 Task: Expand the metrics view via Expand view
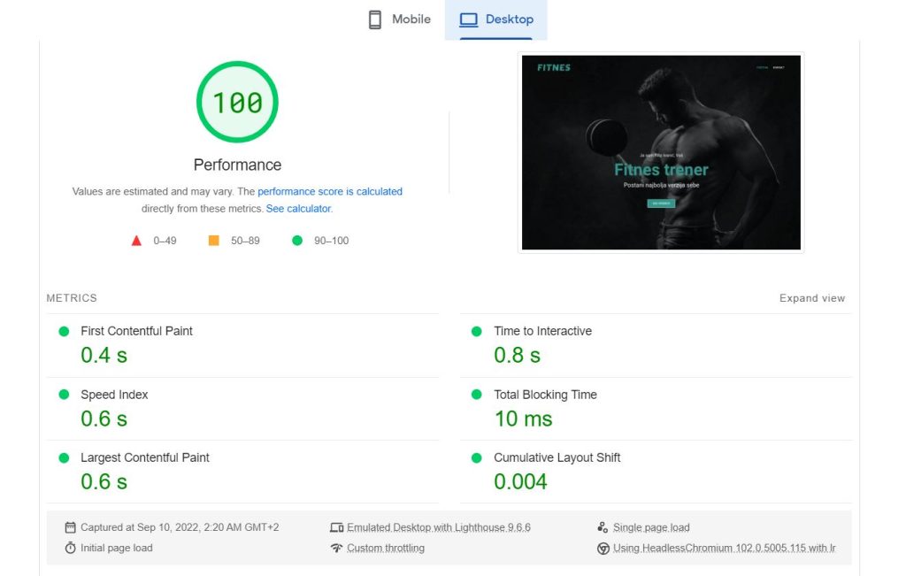click(811, 298)
